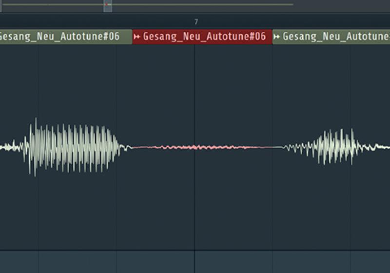
Task: Select the rightmost green Gesang_Neu_Autotune clip title
Action: pos(336,37)
